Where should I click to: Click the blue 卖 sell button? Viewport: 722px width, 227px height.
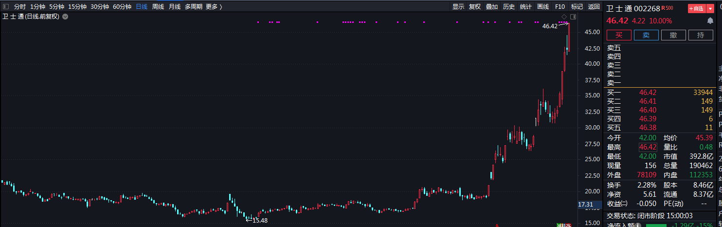click(x=646, y=35)
